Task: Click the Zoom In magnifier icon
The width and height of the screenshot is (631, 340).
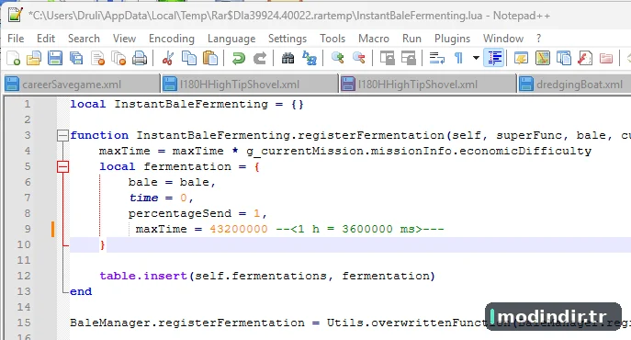Action: [337, 58]
